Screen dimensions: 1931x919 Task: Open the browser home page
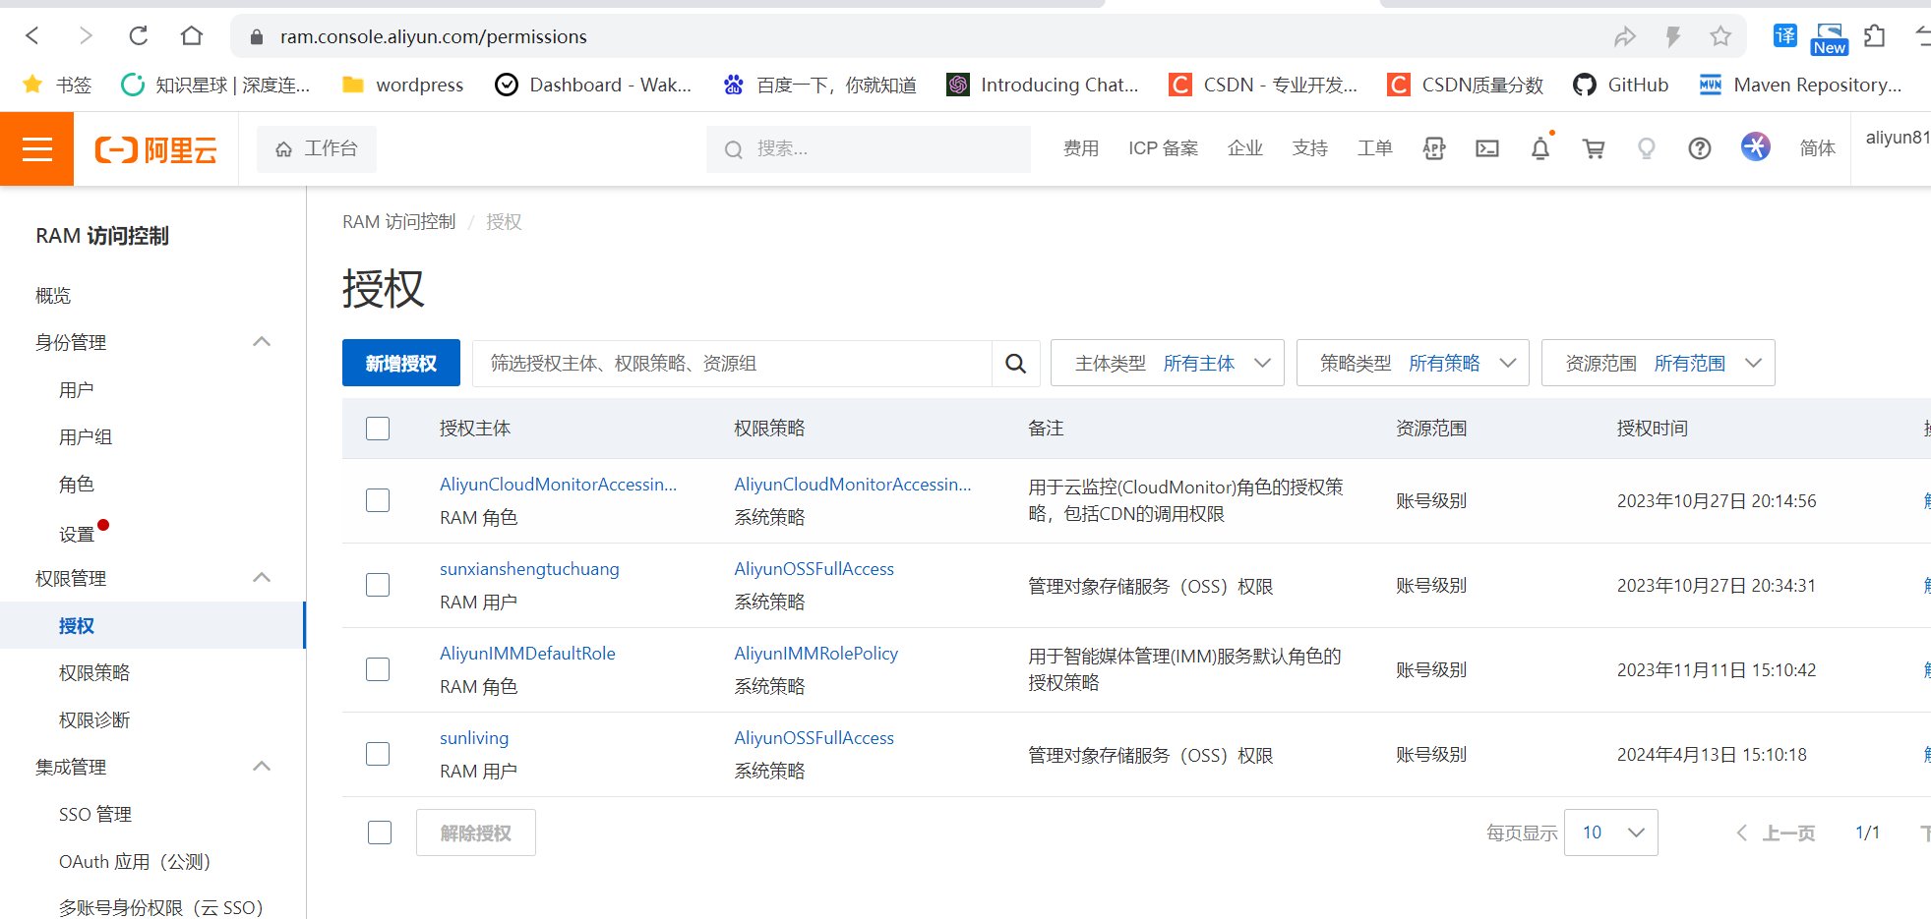pyautogui.click(x=192, y=36)
